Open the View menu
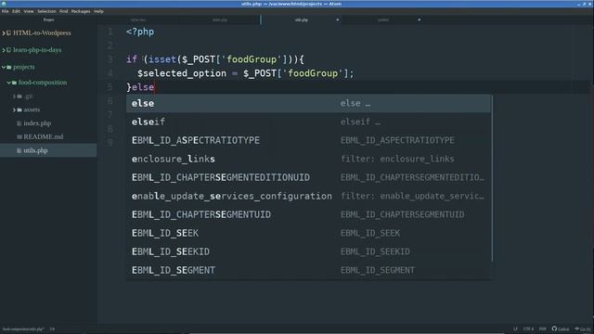This screenshot has width=594, height=334. tap(29, 11)
